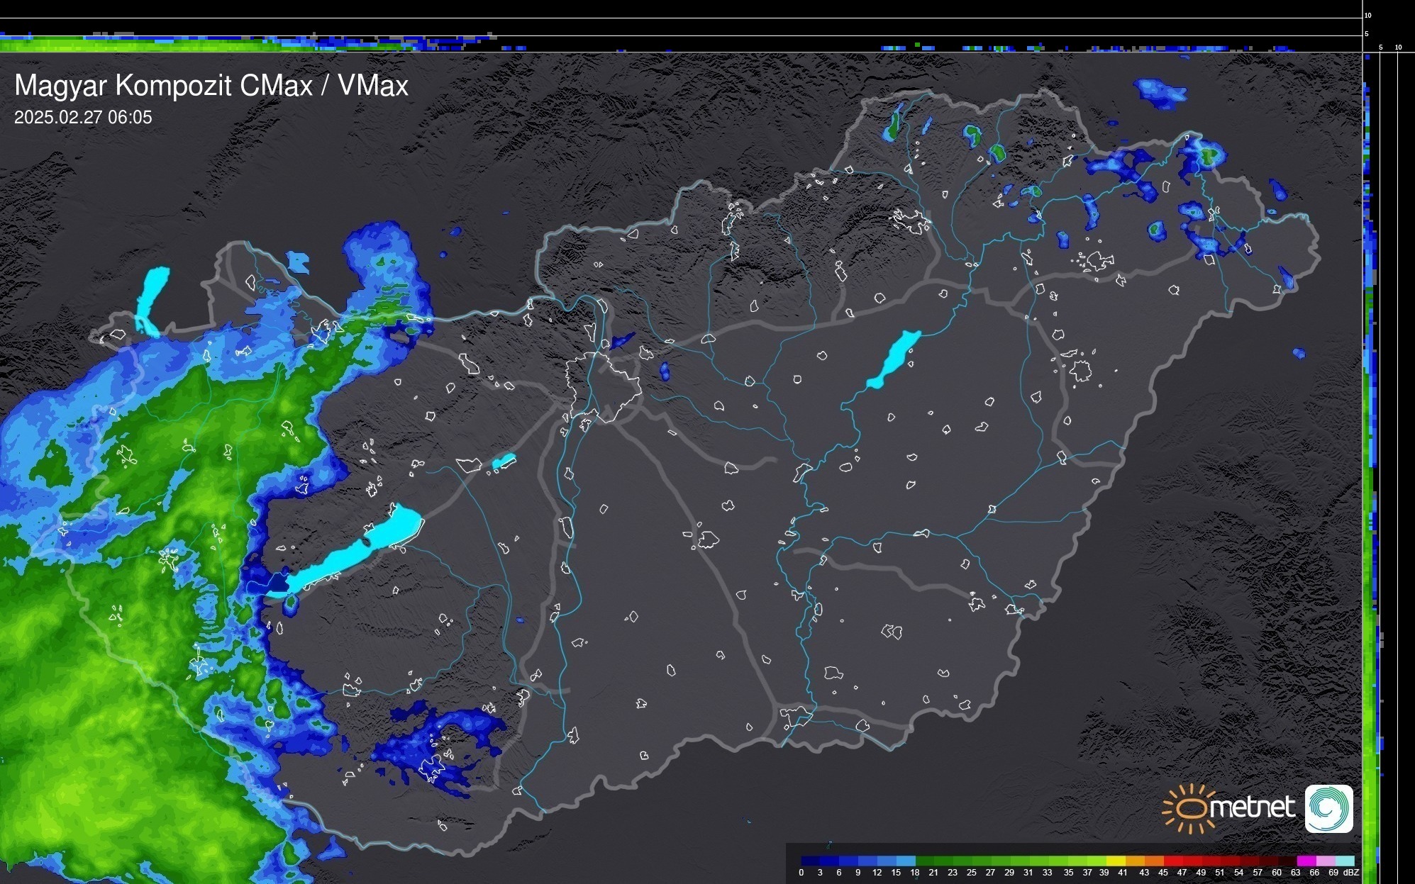Click the vertical VMax strip on the right edge
The image size is (1415, 884).
click(1370, 496)
